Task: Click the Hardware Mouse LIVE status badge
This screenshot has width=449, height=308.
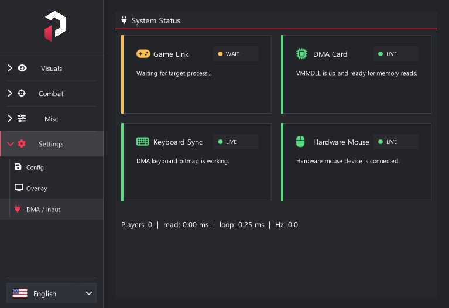Action: click(396, 142)
